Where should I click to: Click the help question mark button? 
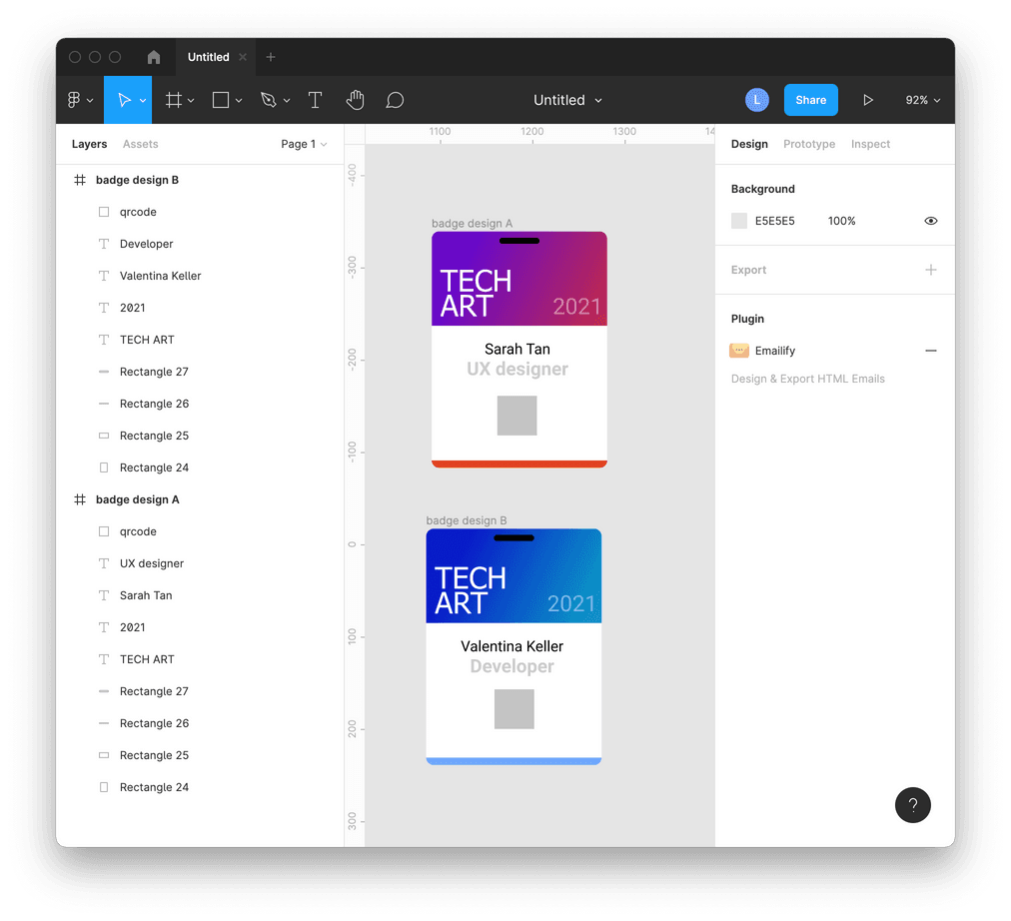pos(913,805)
